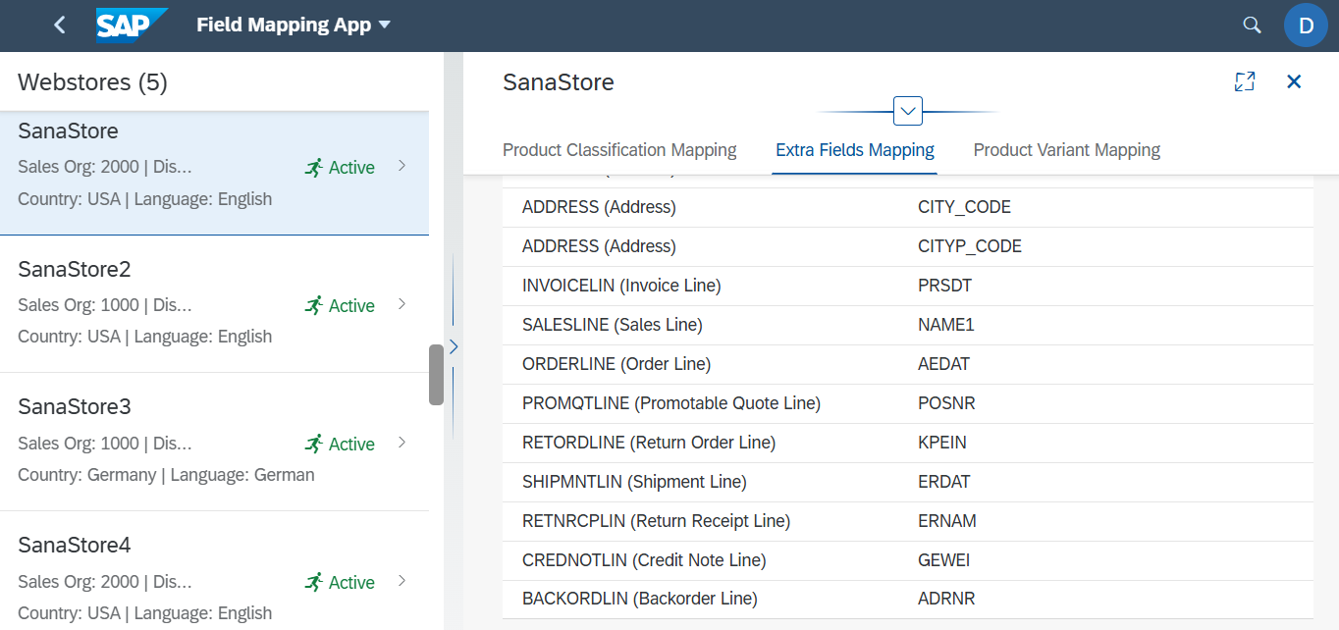
Task: Select the SanaStore2 webstore entry
Action: coord(196,303)
